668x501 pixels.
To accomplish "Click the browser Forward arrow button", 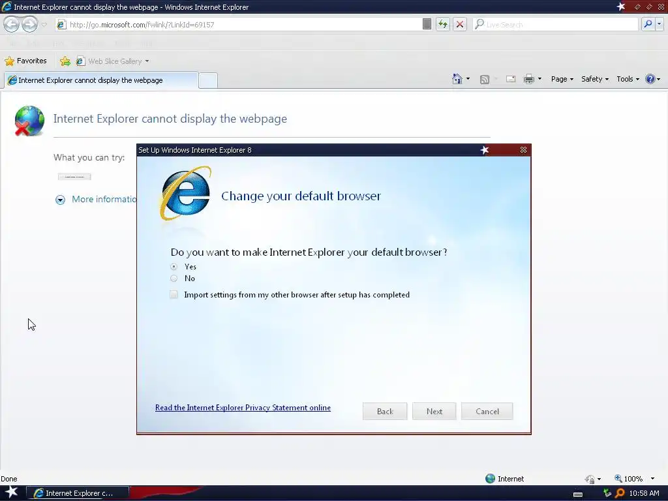I will click(29, 24).
